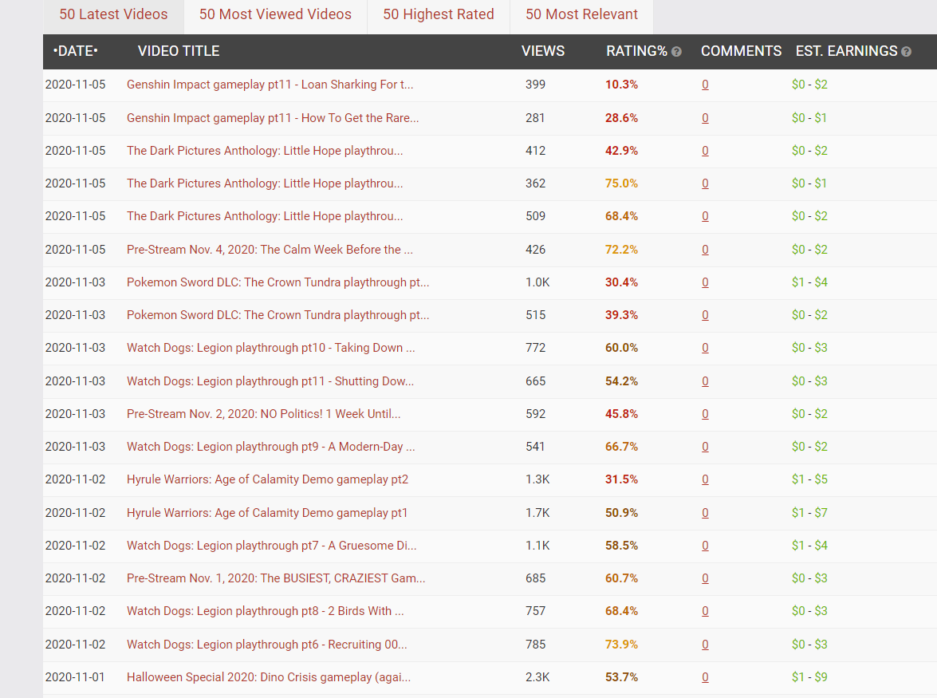Open Genshin Impact How To Get the Rare video
The image size is (937, 698).
pos(273,118)
